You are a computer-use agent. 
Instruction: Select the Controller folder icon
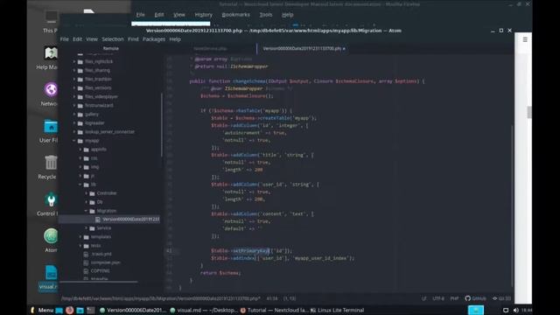point(93,193)
